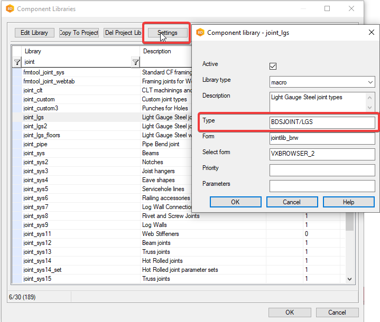Viewport: 380px width, 322px height.
Task: Maximize the Component Libraries window
Action: coord(327,8)
